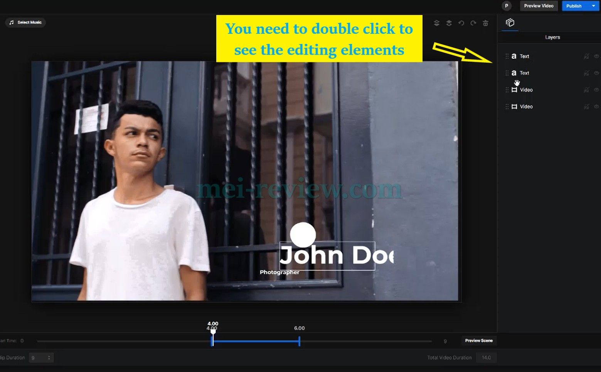
Task: Expand the Publish dropdown arrow
Action: pos(593,6)
